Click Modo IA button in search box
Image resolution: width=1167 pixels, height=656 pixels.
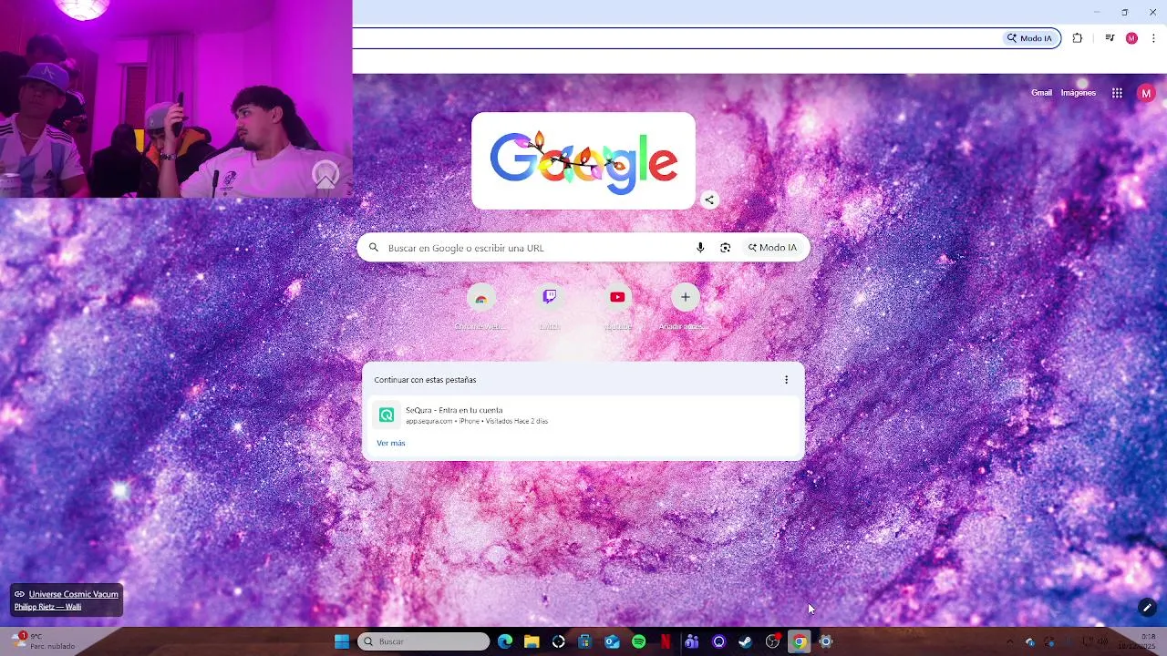pyautogui.click(x=773, y=248)
